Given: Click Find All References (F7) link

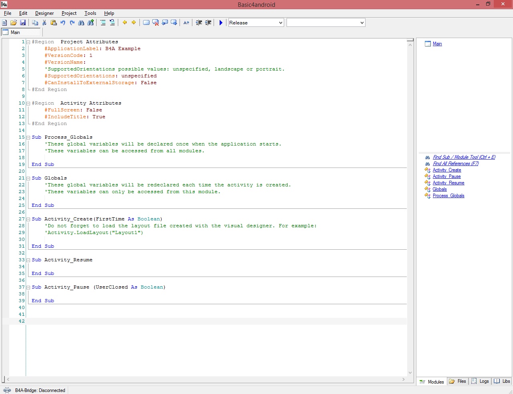Looking at the screenshot, I should coord(456,164).
